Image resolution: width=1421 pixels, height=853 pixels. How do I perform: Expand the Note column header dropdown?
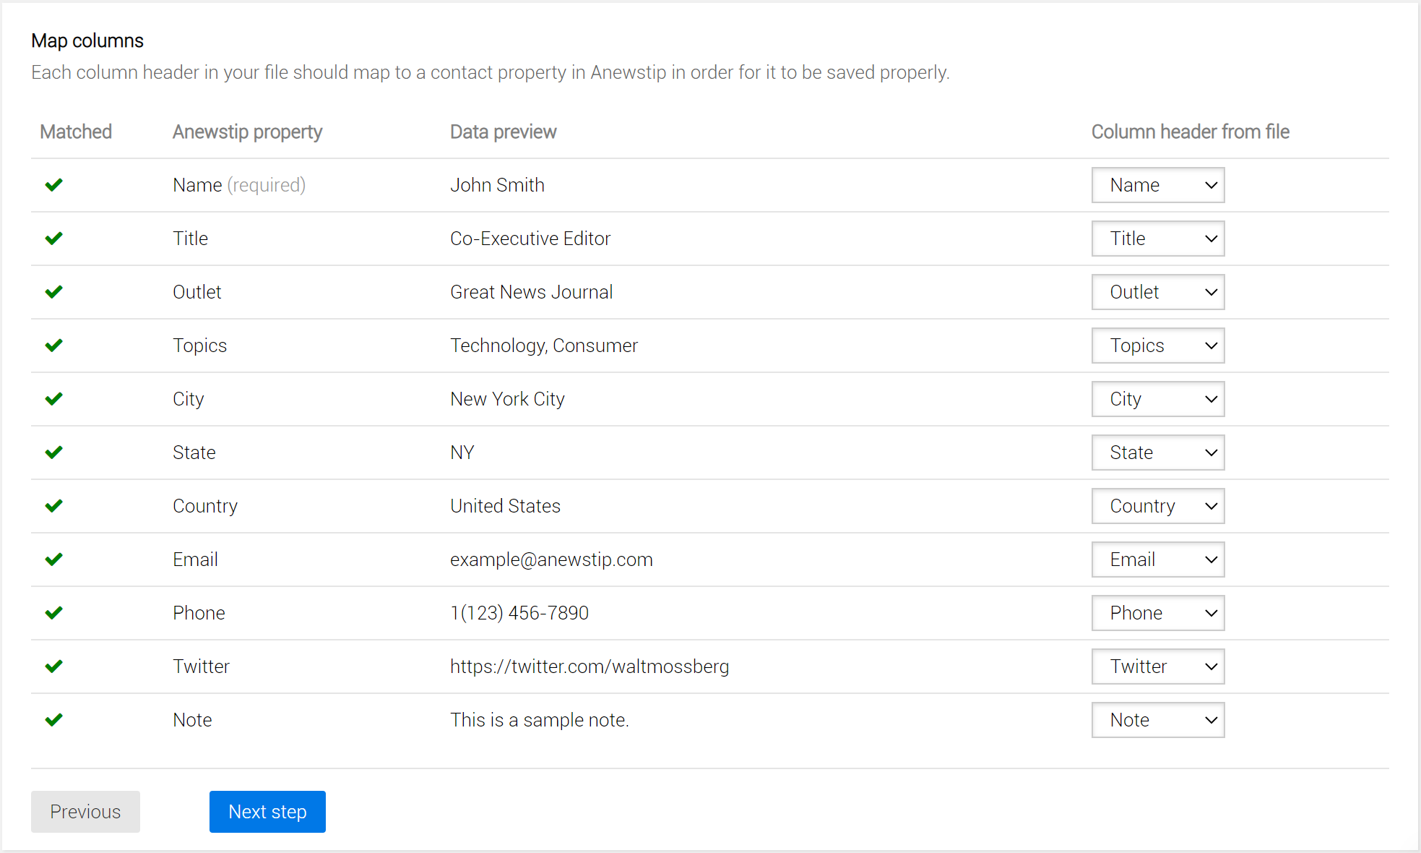1157,720
